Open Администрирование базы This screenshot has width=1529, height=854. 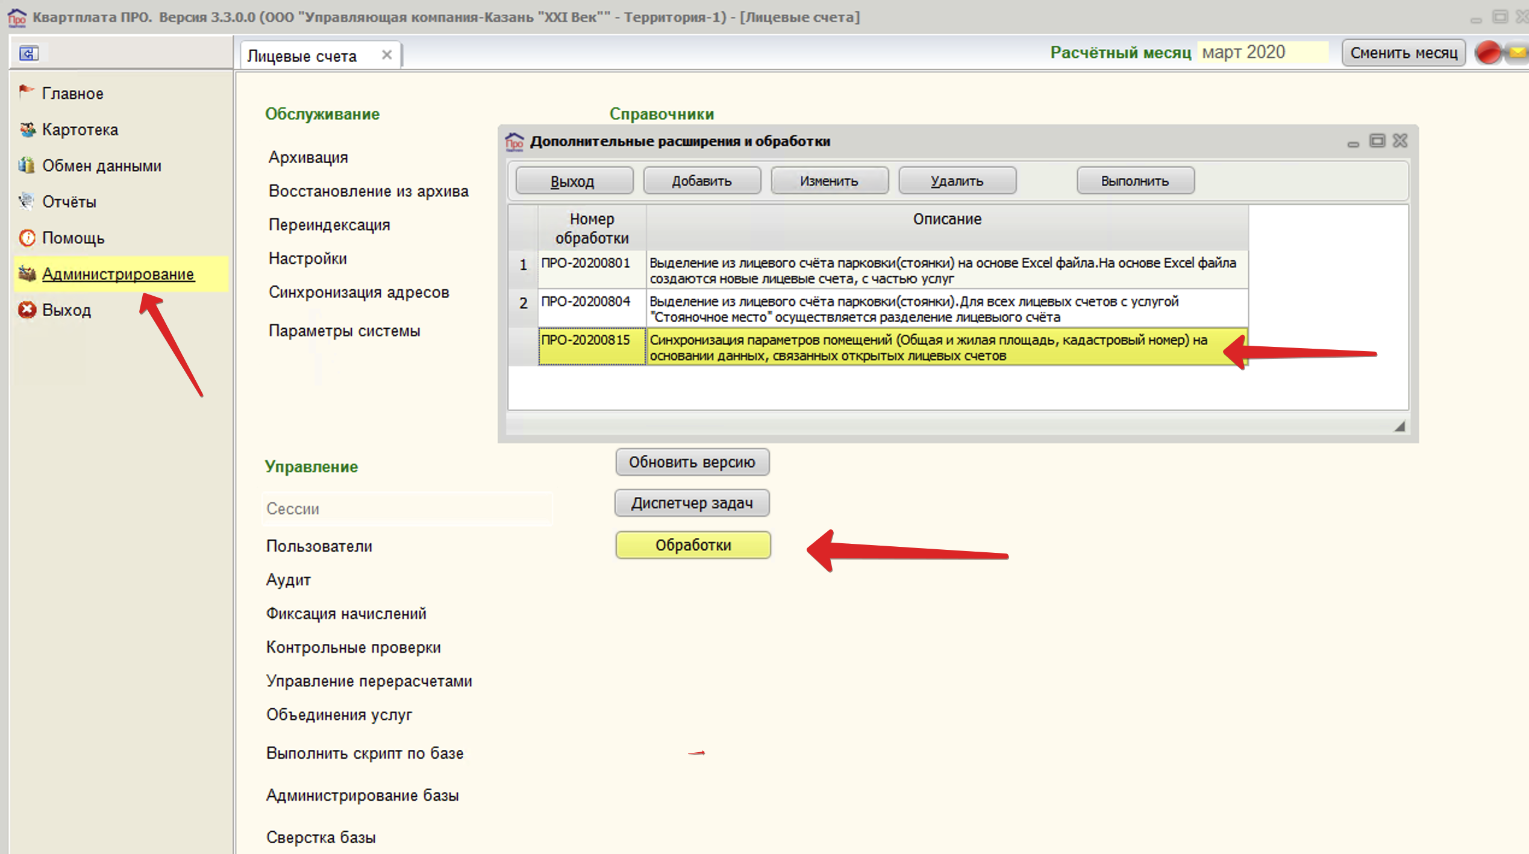[x=363, y=796]
